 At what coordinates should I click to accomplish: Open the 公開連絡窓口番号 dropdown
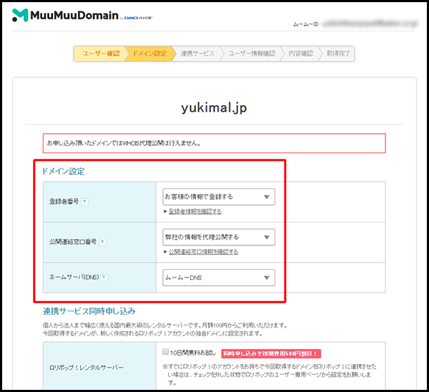[218, 237]
